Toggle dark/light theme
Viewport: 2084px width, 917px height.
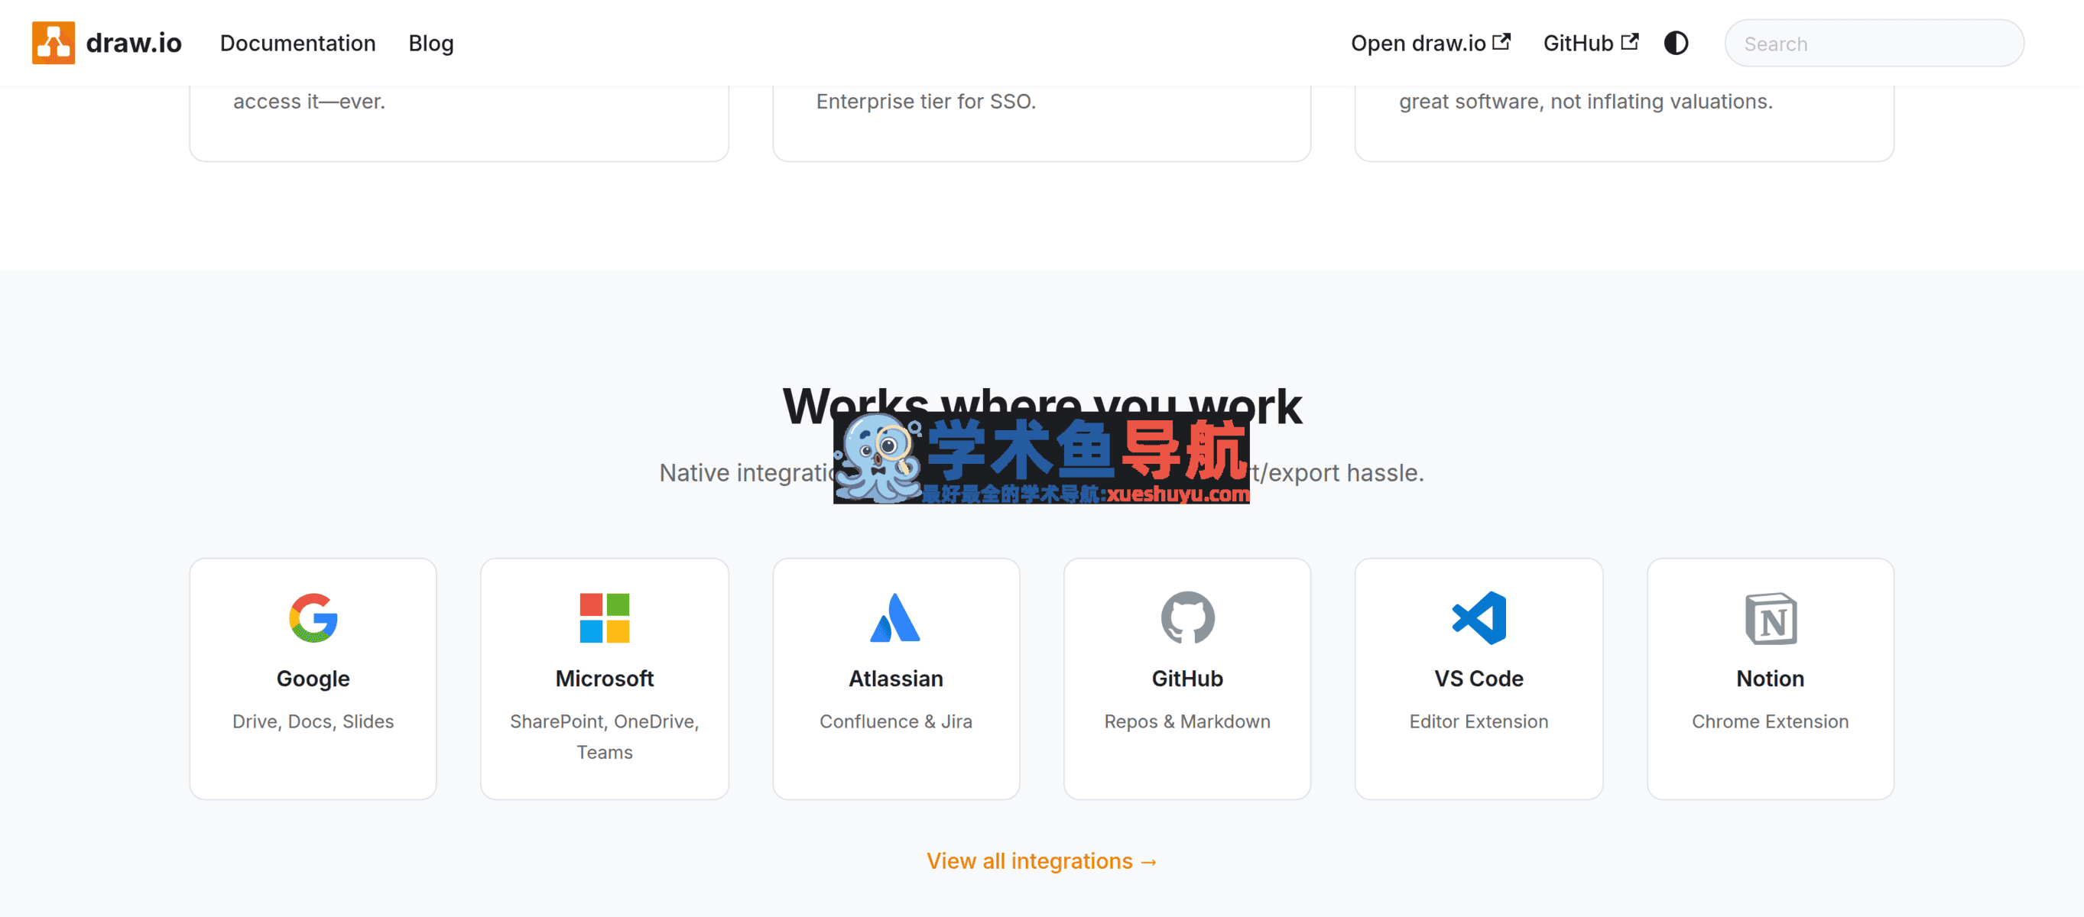pyautogui.click(x=1677, y=43)
